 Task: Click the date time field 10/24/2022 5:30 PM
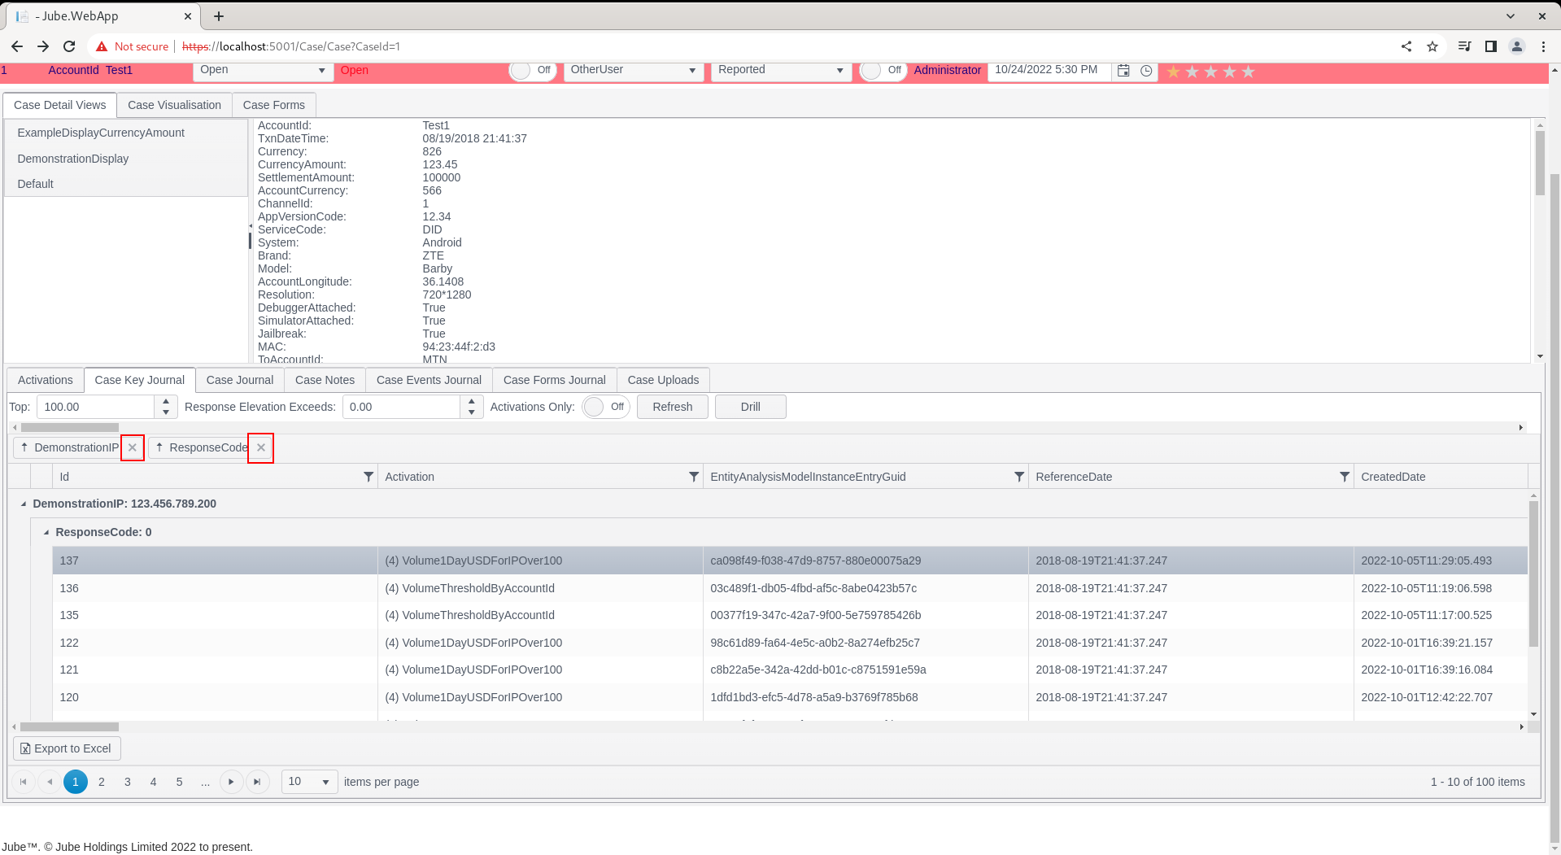click(1049, 70)
